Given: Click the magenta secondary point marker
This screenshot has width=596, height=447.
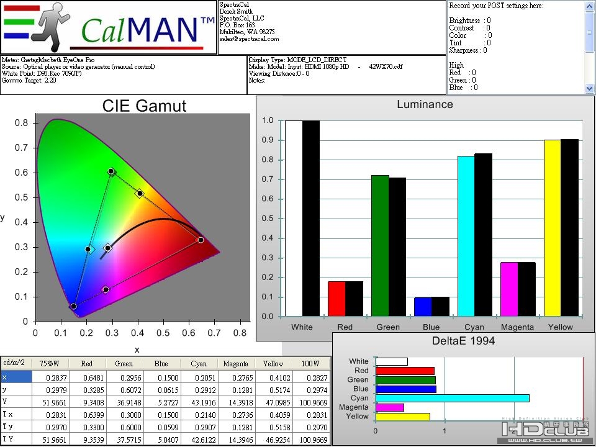Looking at the screenshot, I should [x=106, y=290].
